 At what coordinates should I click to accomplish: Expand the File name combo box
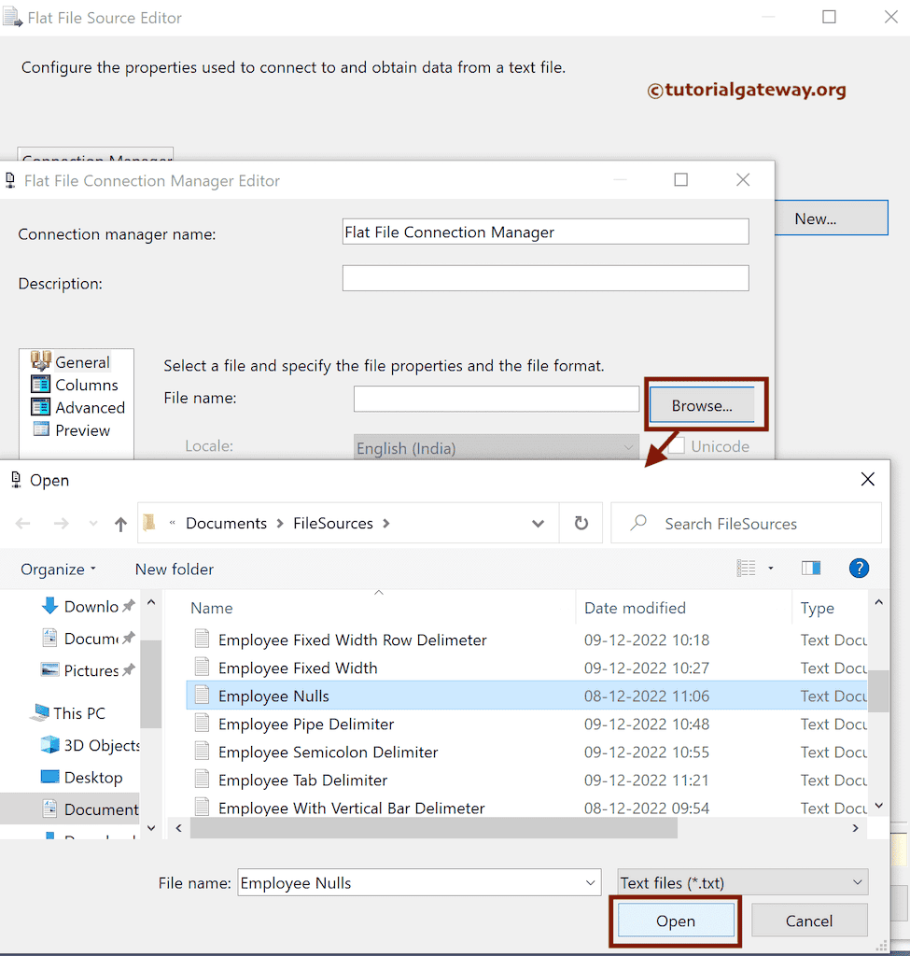590,882
